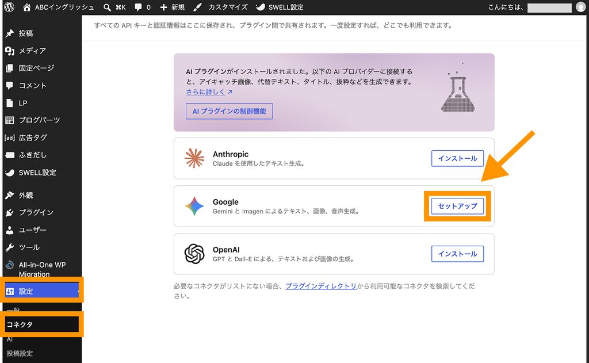
Task: Open the コメント menu label
Action: tap(33, 86)
